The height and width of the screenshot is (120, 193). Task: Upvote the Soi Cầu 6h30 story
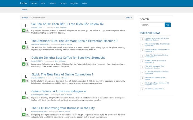[24, 30]
